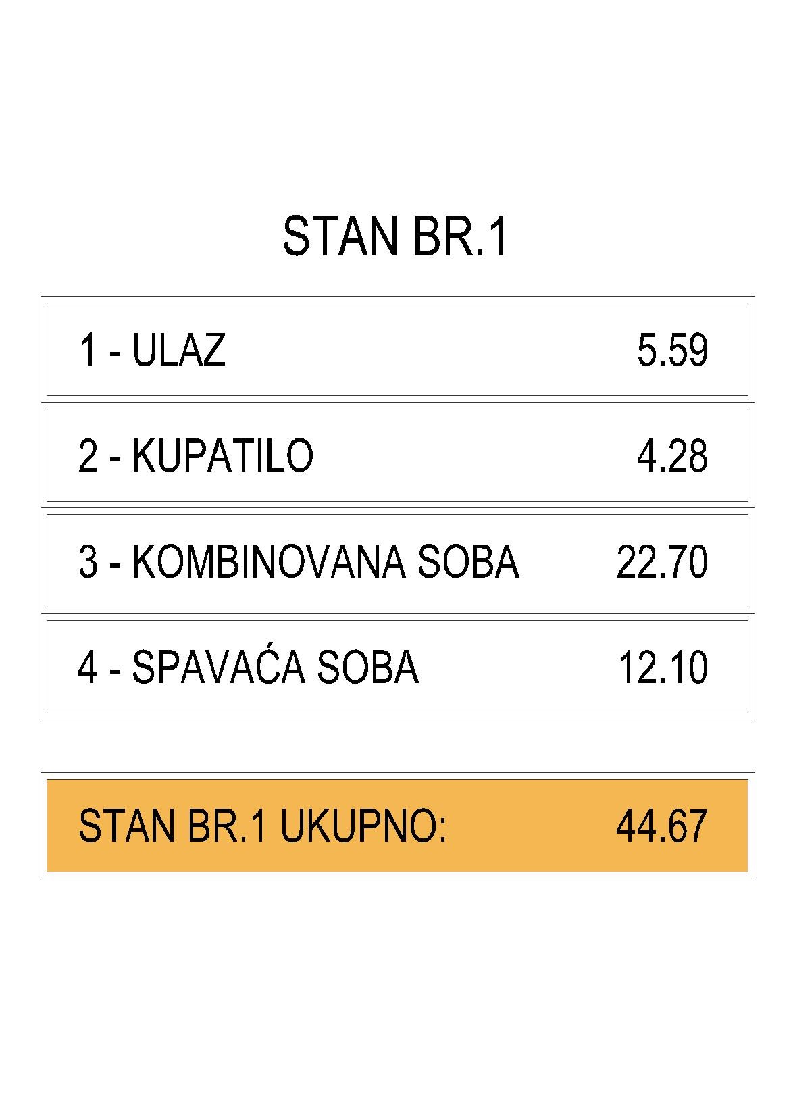Viewport: 791px width, 1108px height.
Task: Select the 2 - KUPATILO row label
Action: click(x=196, y=456)
